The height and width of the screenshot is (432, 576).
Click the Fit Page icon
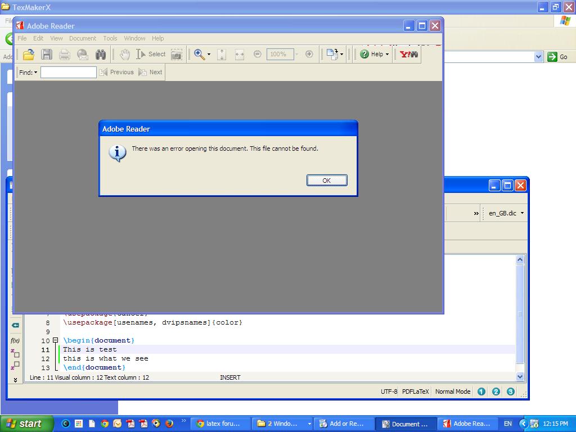(222, 55)
